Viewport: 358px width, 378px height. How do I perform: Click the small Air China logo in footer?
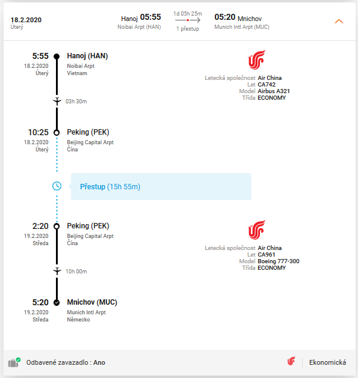pos(291,361)
